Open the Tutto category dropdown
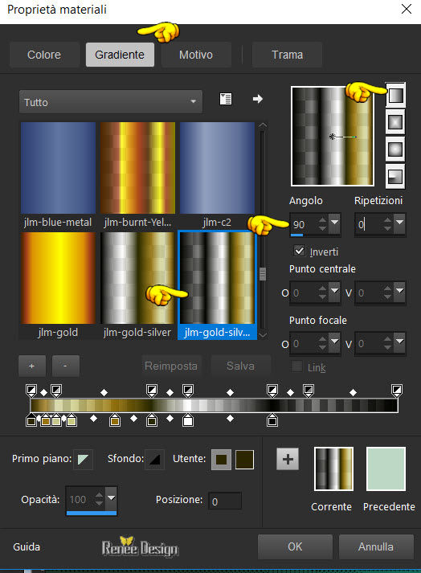421x573 pixels. (111, 102)
